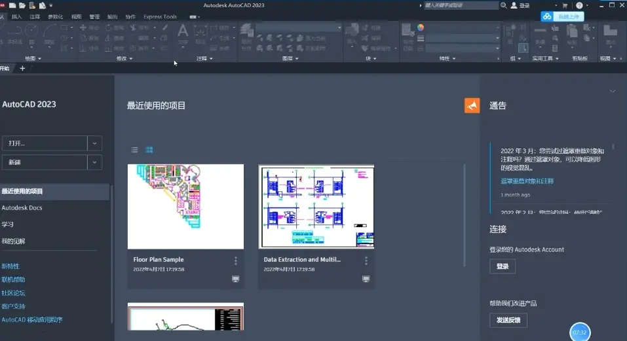Viewport: 627px width, 341px height.
Task: Click the Help question mark icon
Action: tap(579, 6)
